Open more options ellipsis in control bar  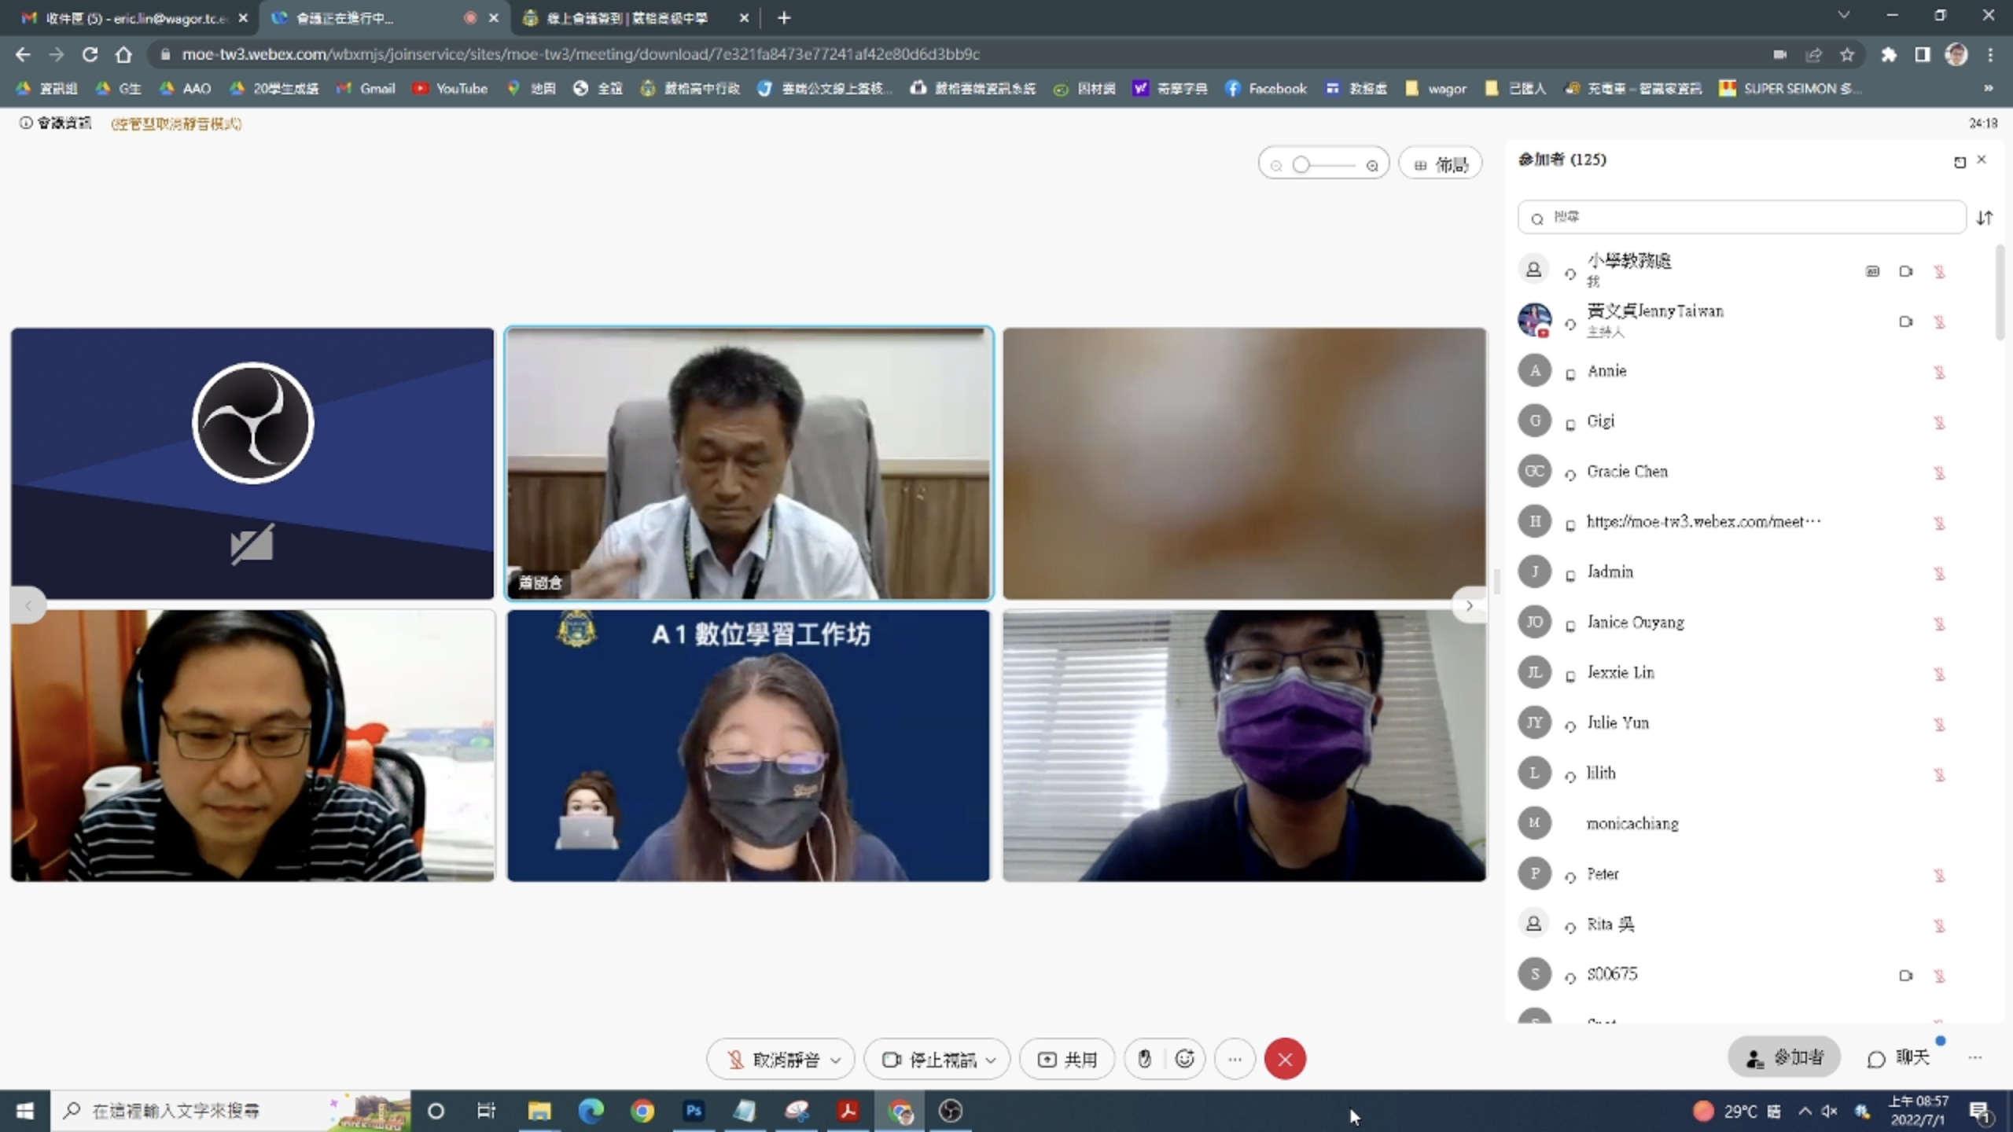pos(1235,1059)
